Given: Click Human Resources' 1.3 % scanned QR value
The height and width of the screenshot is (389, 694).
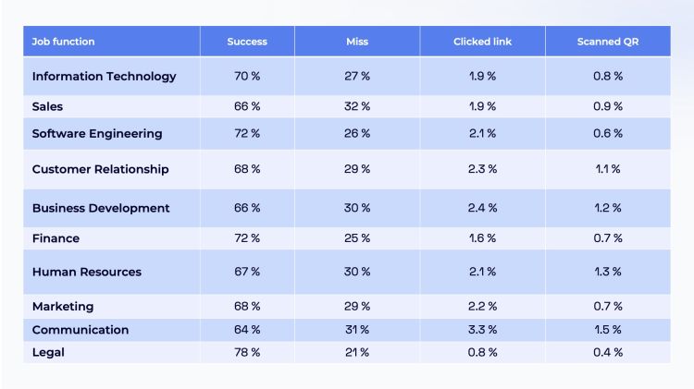Looking at the screenshot, I should (608, 272).
